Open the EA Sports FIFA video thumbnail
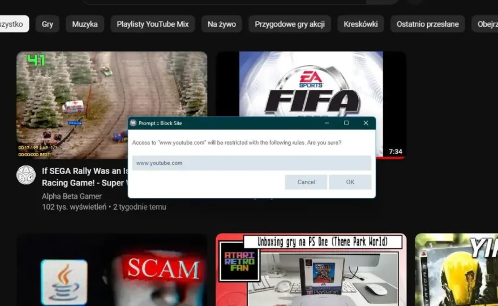 pyautogui.click(x=311, y=84)
